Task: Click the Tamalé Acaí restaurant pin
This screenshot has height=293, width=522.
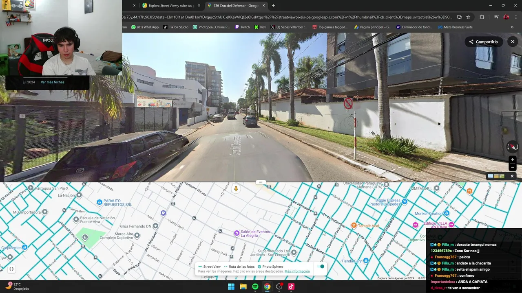Action: coord(354,225)
